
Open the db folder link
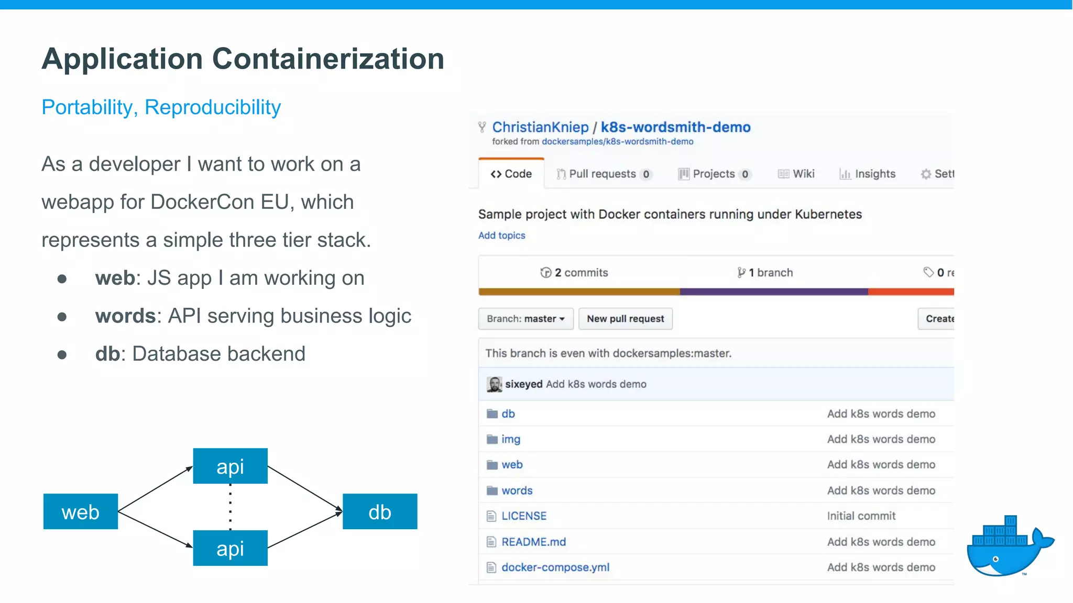tap(508, 414)
